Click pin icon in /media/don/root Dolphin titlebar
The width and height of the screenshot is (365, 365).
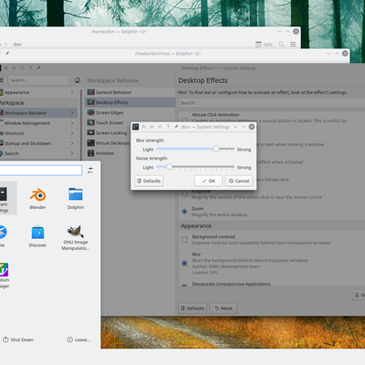[7, 53]
